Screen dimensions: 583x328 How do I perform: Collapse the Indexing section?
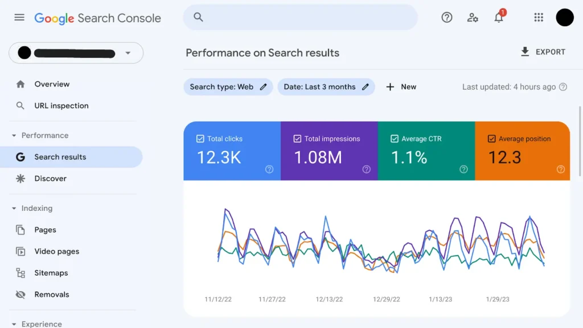pos(14,208)
